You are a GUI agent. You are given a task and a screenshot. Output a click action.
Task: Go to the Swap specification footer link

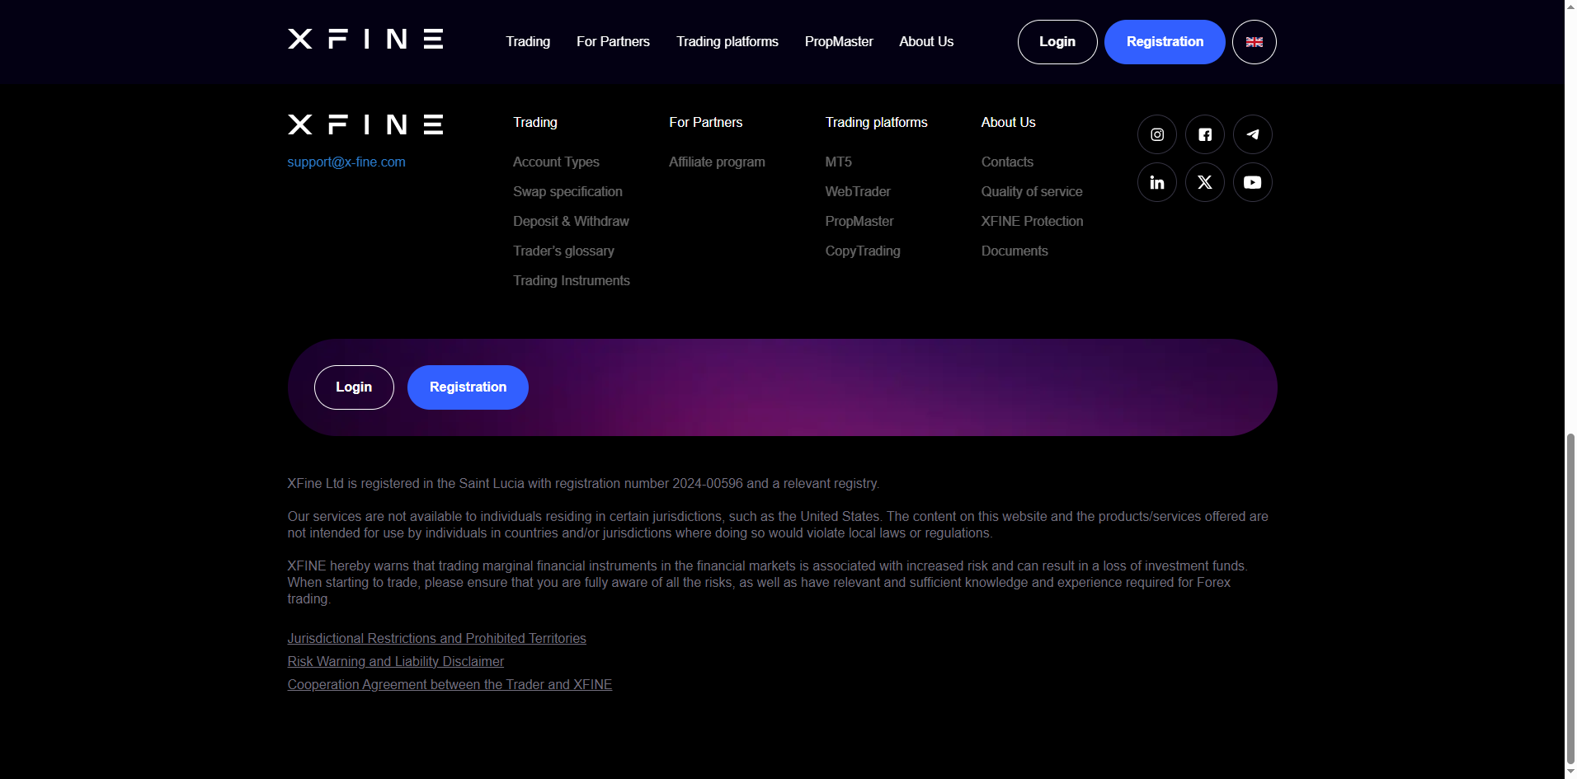click(x=567, y=191)
